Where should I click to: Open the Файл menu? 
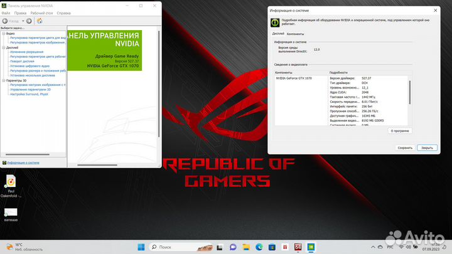6,13
